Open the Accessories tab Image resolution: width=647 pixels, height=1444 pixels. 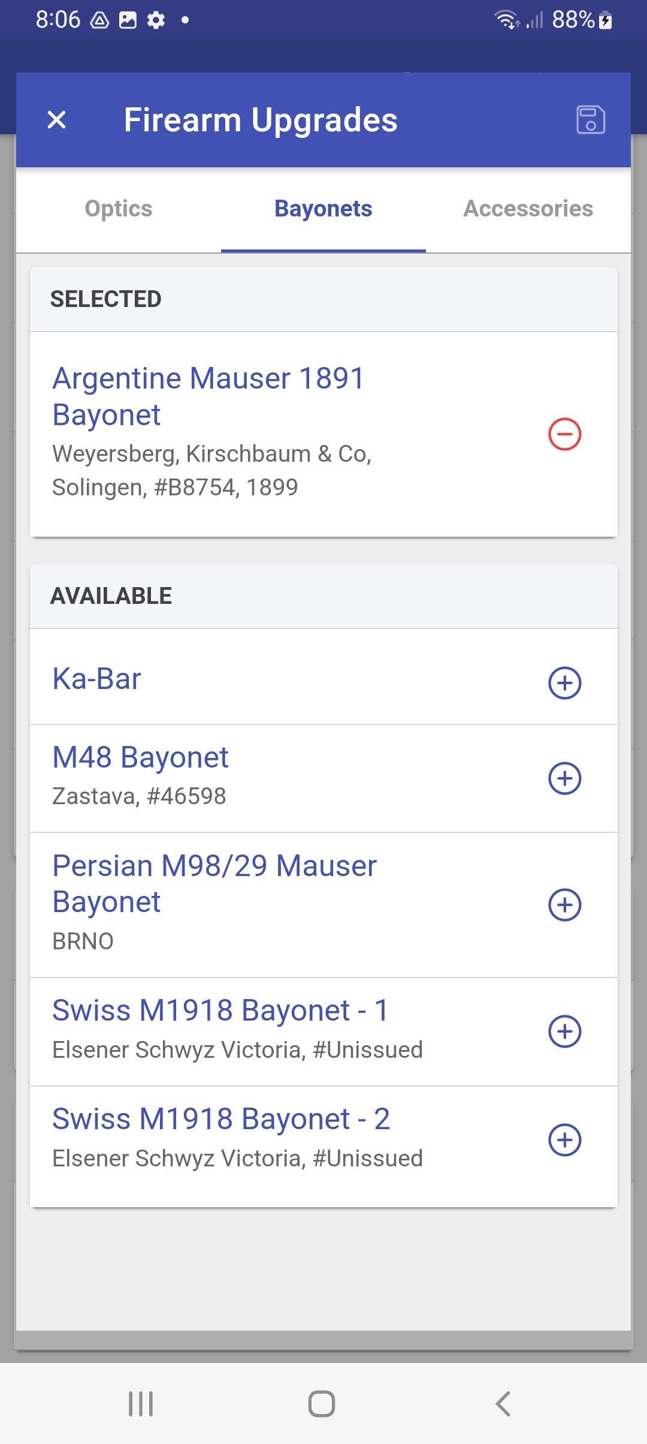(x=528, y=209)
